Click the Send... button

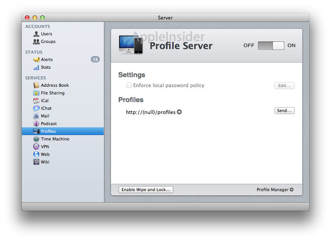point(284,111)
